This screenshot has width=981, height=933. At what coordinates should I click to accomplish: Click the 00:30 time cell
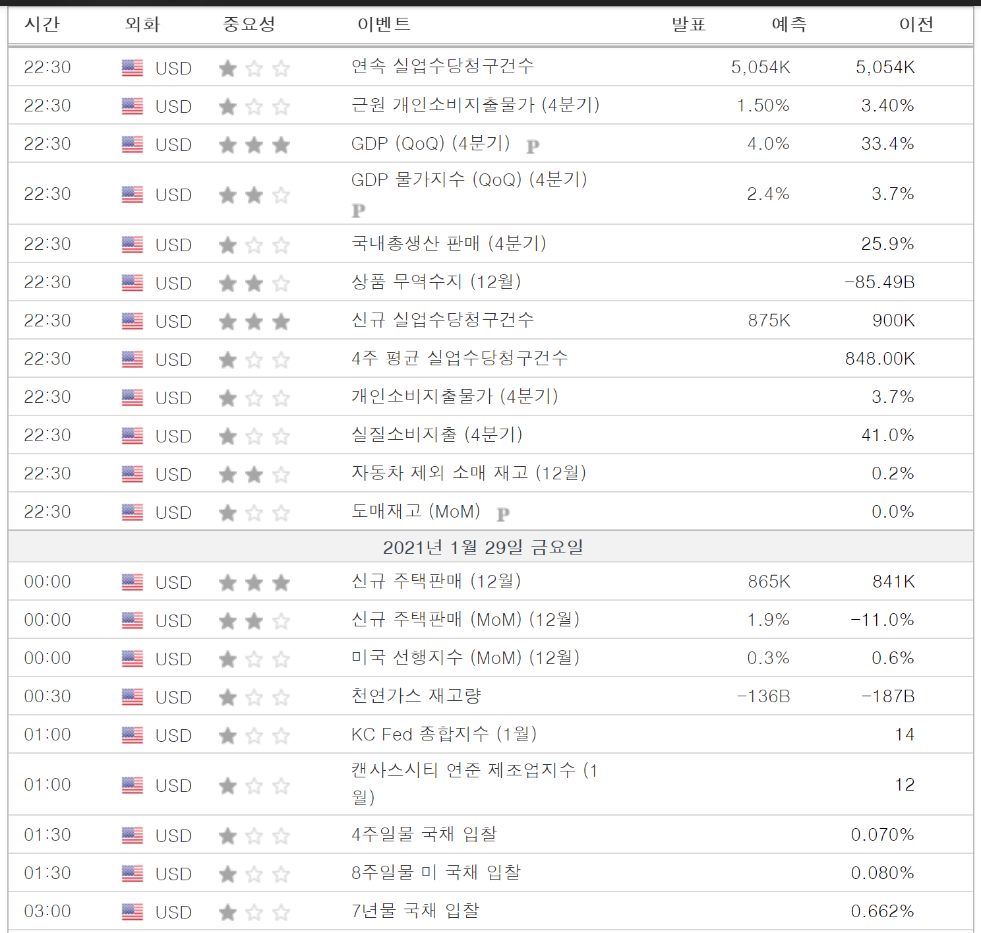[47, 696]
